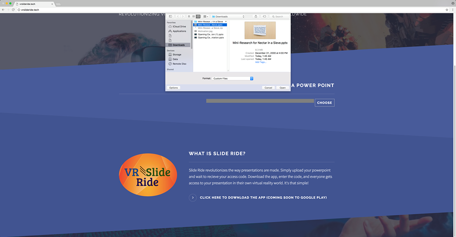Click the Search field in file dialog
This screenshot has height=237, width=456.
[x=279, y=17]
